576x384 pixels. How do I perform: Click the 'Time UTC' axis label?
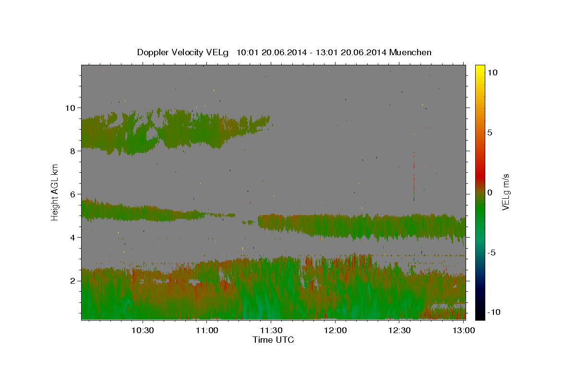pyautogui.click(x=273, y=340)
